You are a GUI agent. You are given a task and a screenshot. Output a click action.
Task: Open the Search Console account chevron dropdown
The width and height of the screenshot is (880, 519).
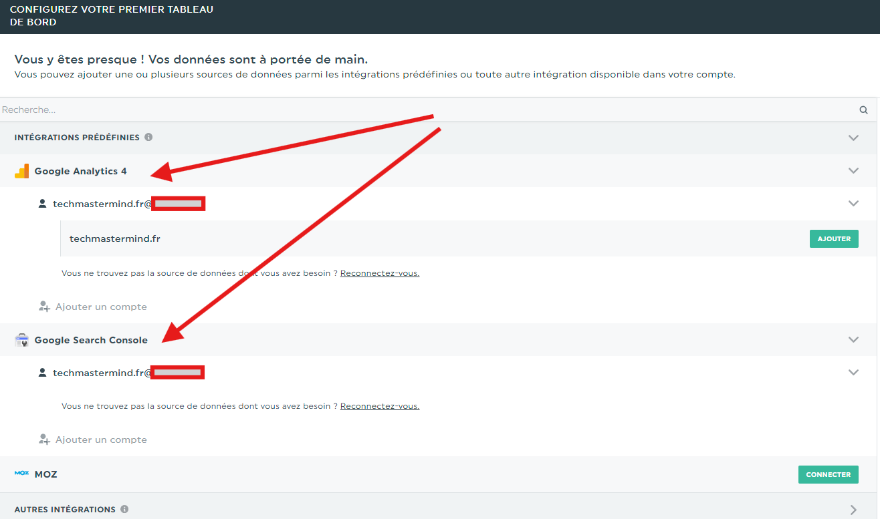pyautogui.click(x=853, y=372)
